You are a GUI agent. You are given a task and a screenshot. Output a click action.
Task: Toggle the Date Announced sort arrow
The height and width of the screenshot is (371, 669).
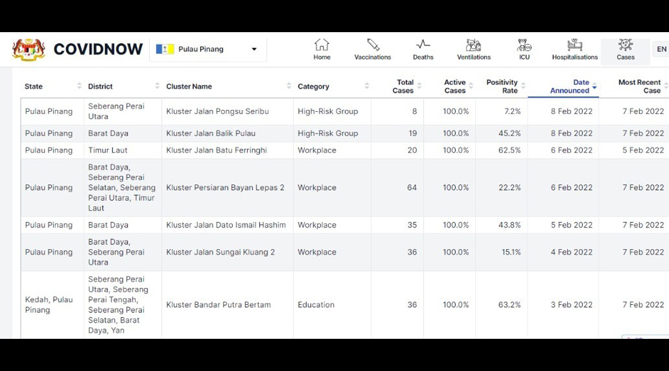[x=594, y=87]
